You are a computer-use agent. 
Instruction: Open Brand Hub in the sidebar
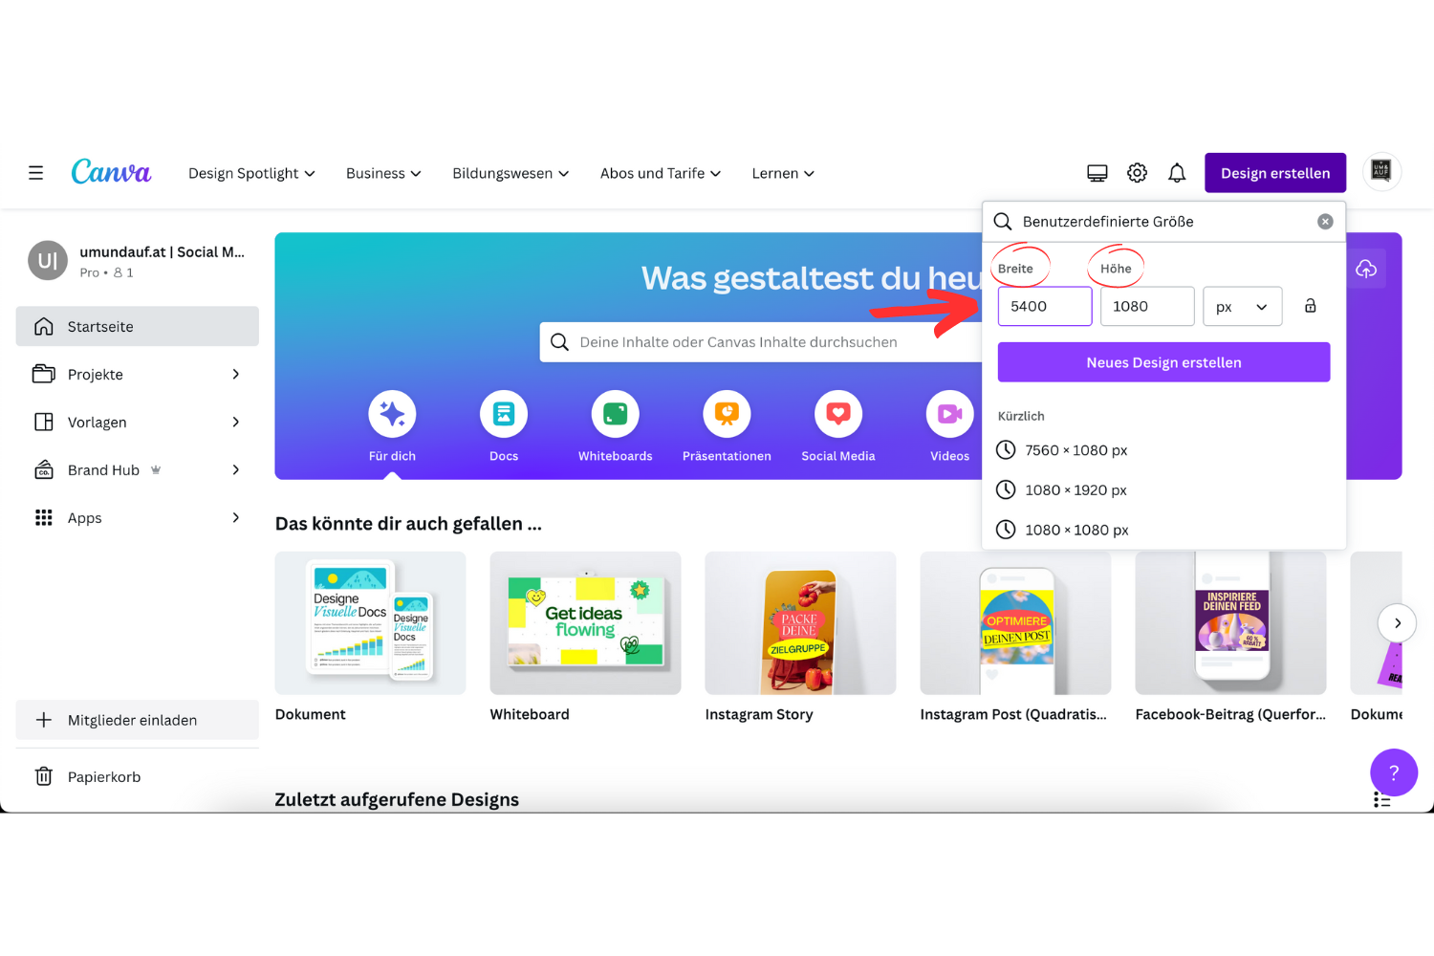click(x=138, y=469)
